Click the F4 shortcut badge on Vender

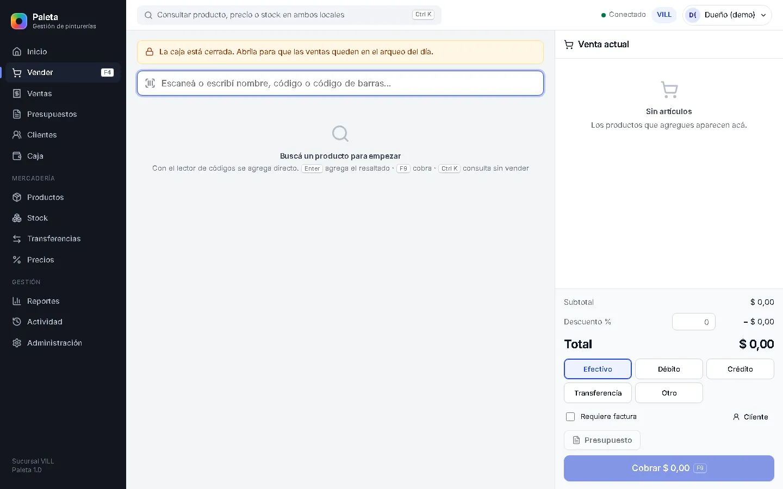pyautogui.click(x=108, y=72)
